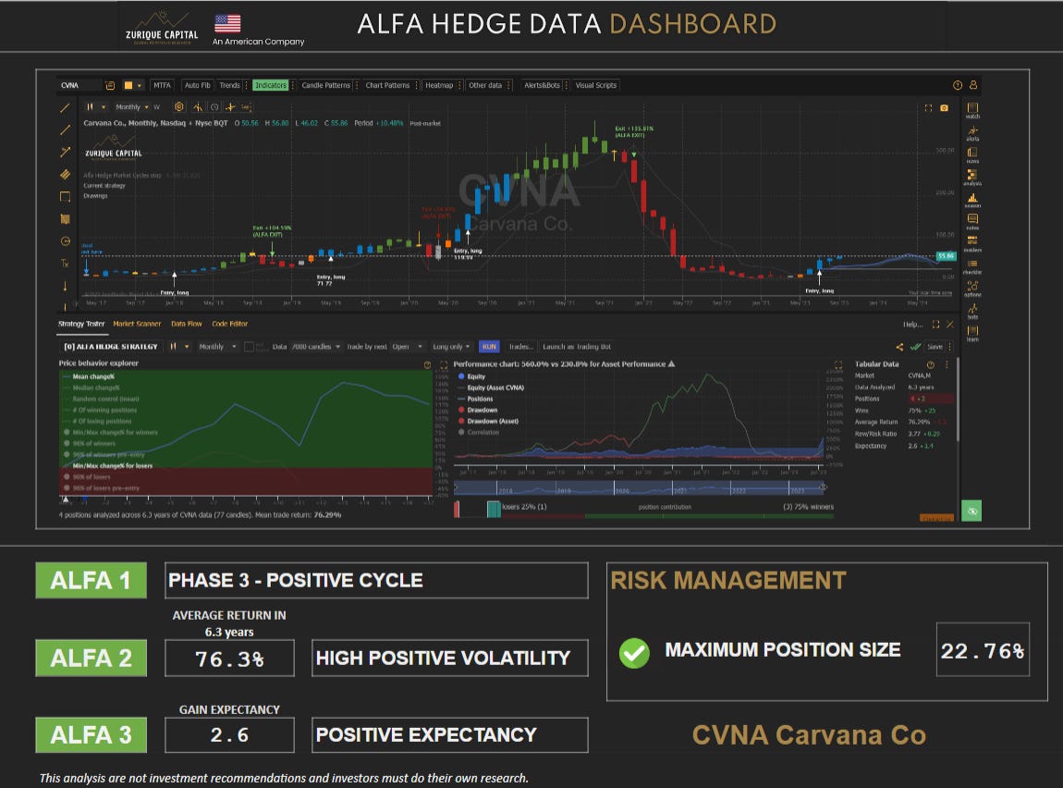Open chart settings gear icon
Image resolution: width=1063 pixels, height=788 pixels.
(x=179, y=107)
